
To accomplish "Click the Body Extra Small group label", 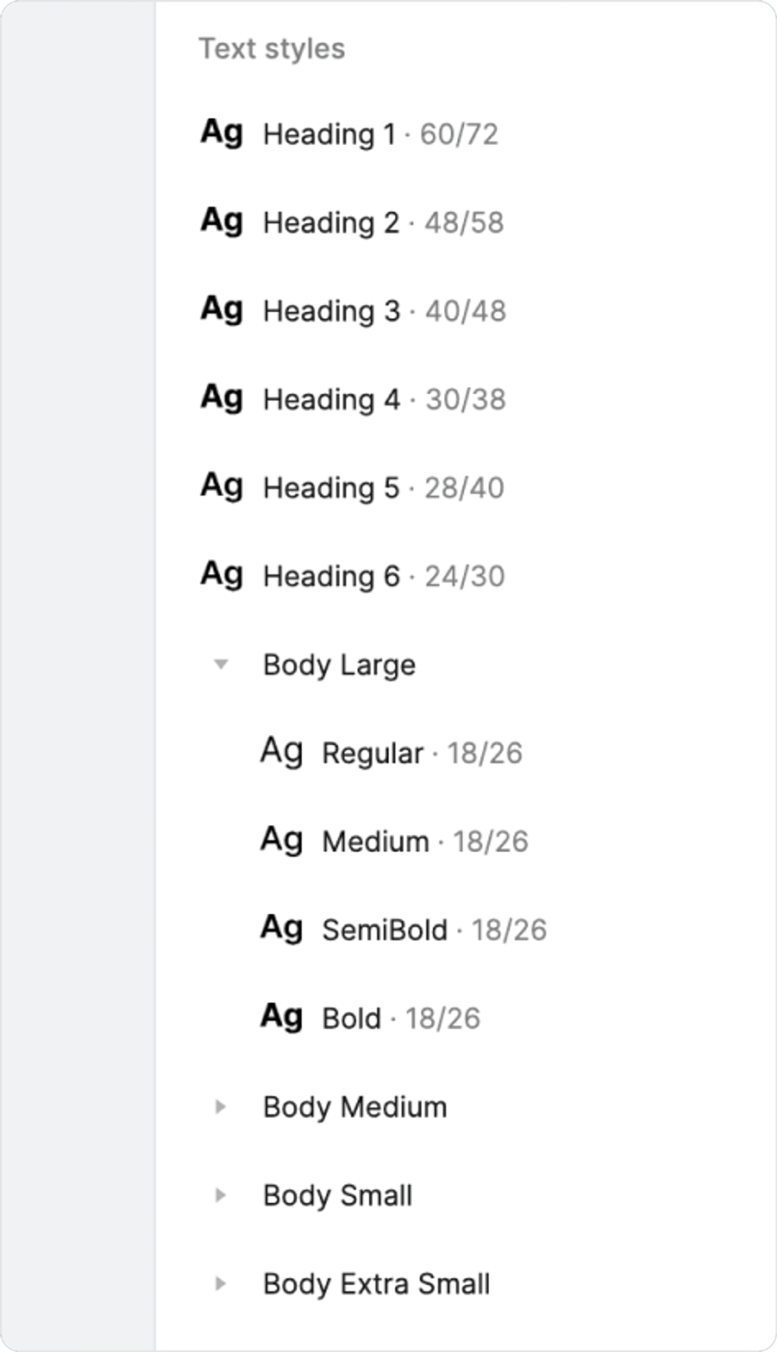I will (x=376, y=1284).
